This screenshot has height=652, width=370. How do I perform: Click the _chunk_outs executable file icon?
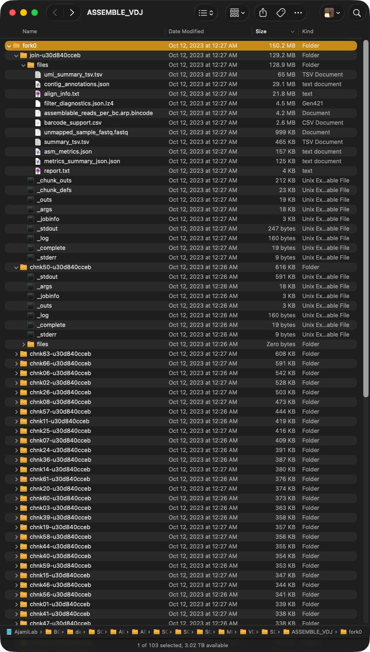(31, 181)
